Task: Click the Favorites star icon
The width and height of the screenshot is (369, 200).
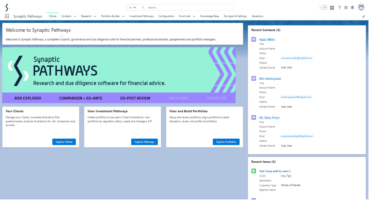Action: (x=321, y=8)
